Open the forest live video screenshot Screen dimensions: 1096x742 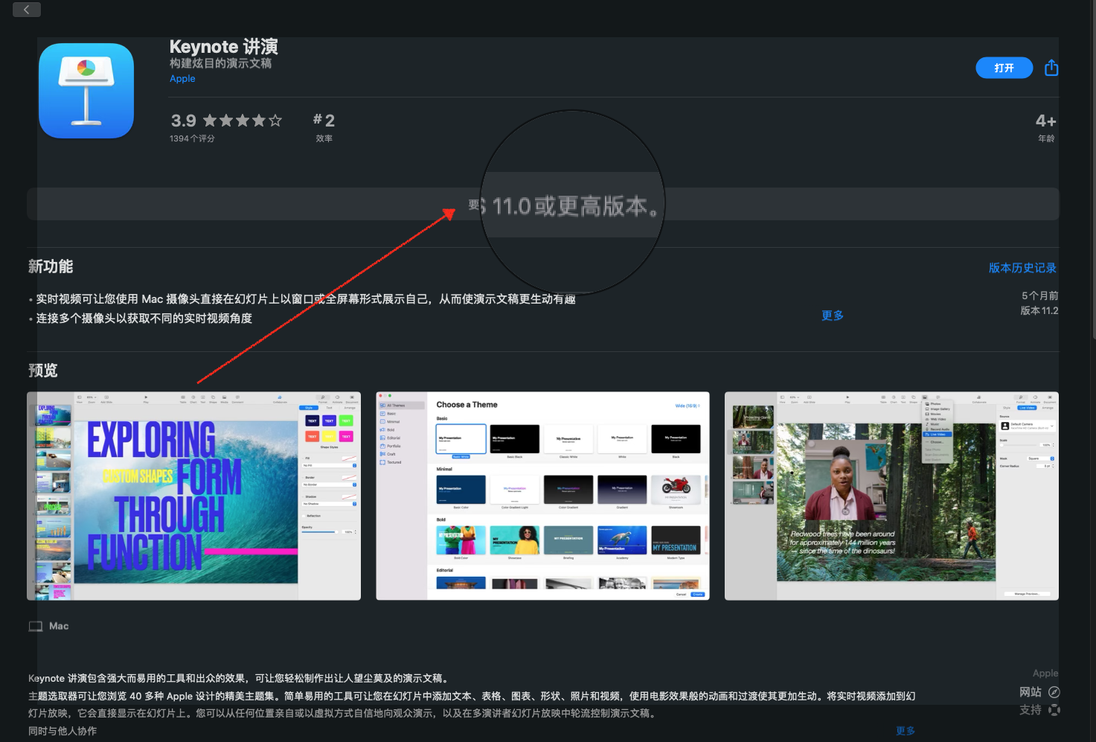(x=891, y=496)
